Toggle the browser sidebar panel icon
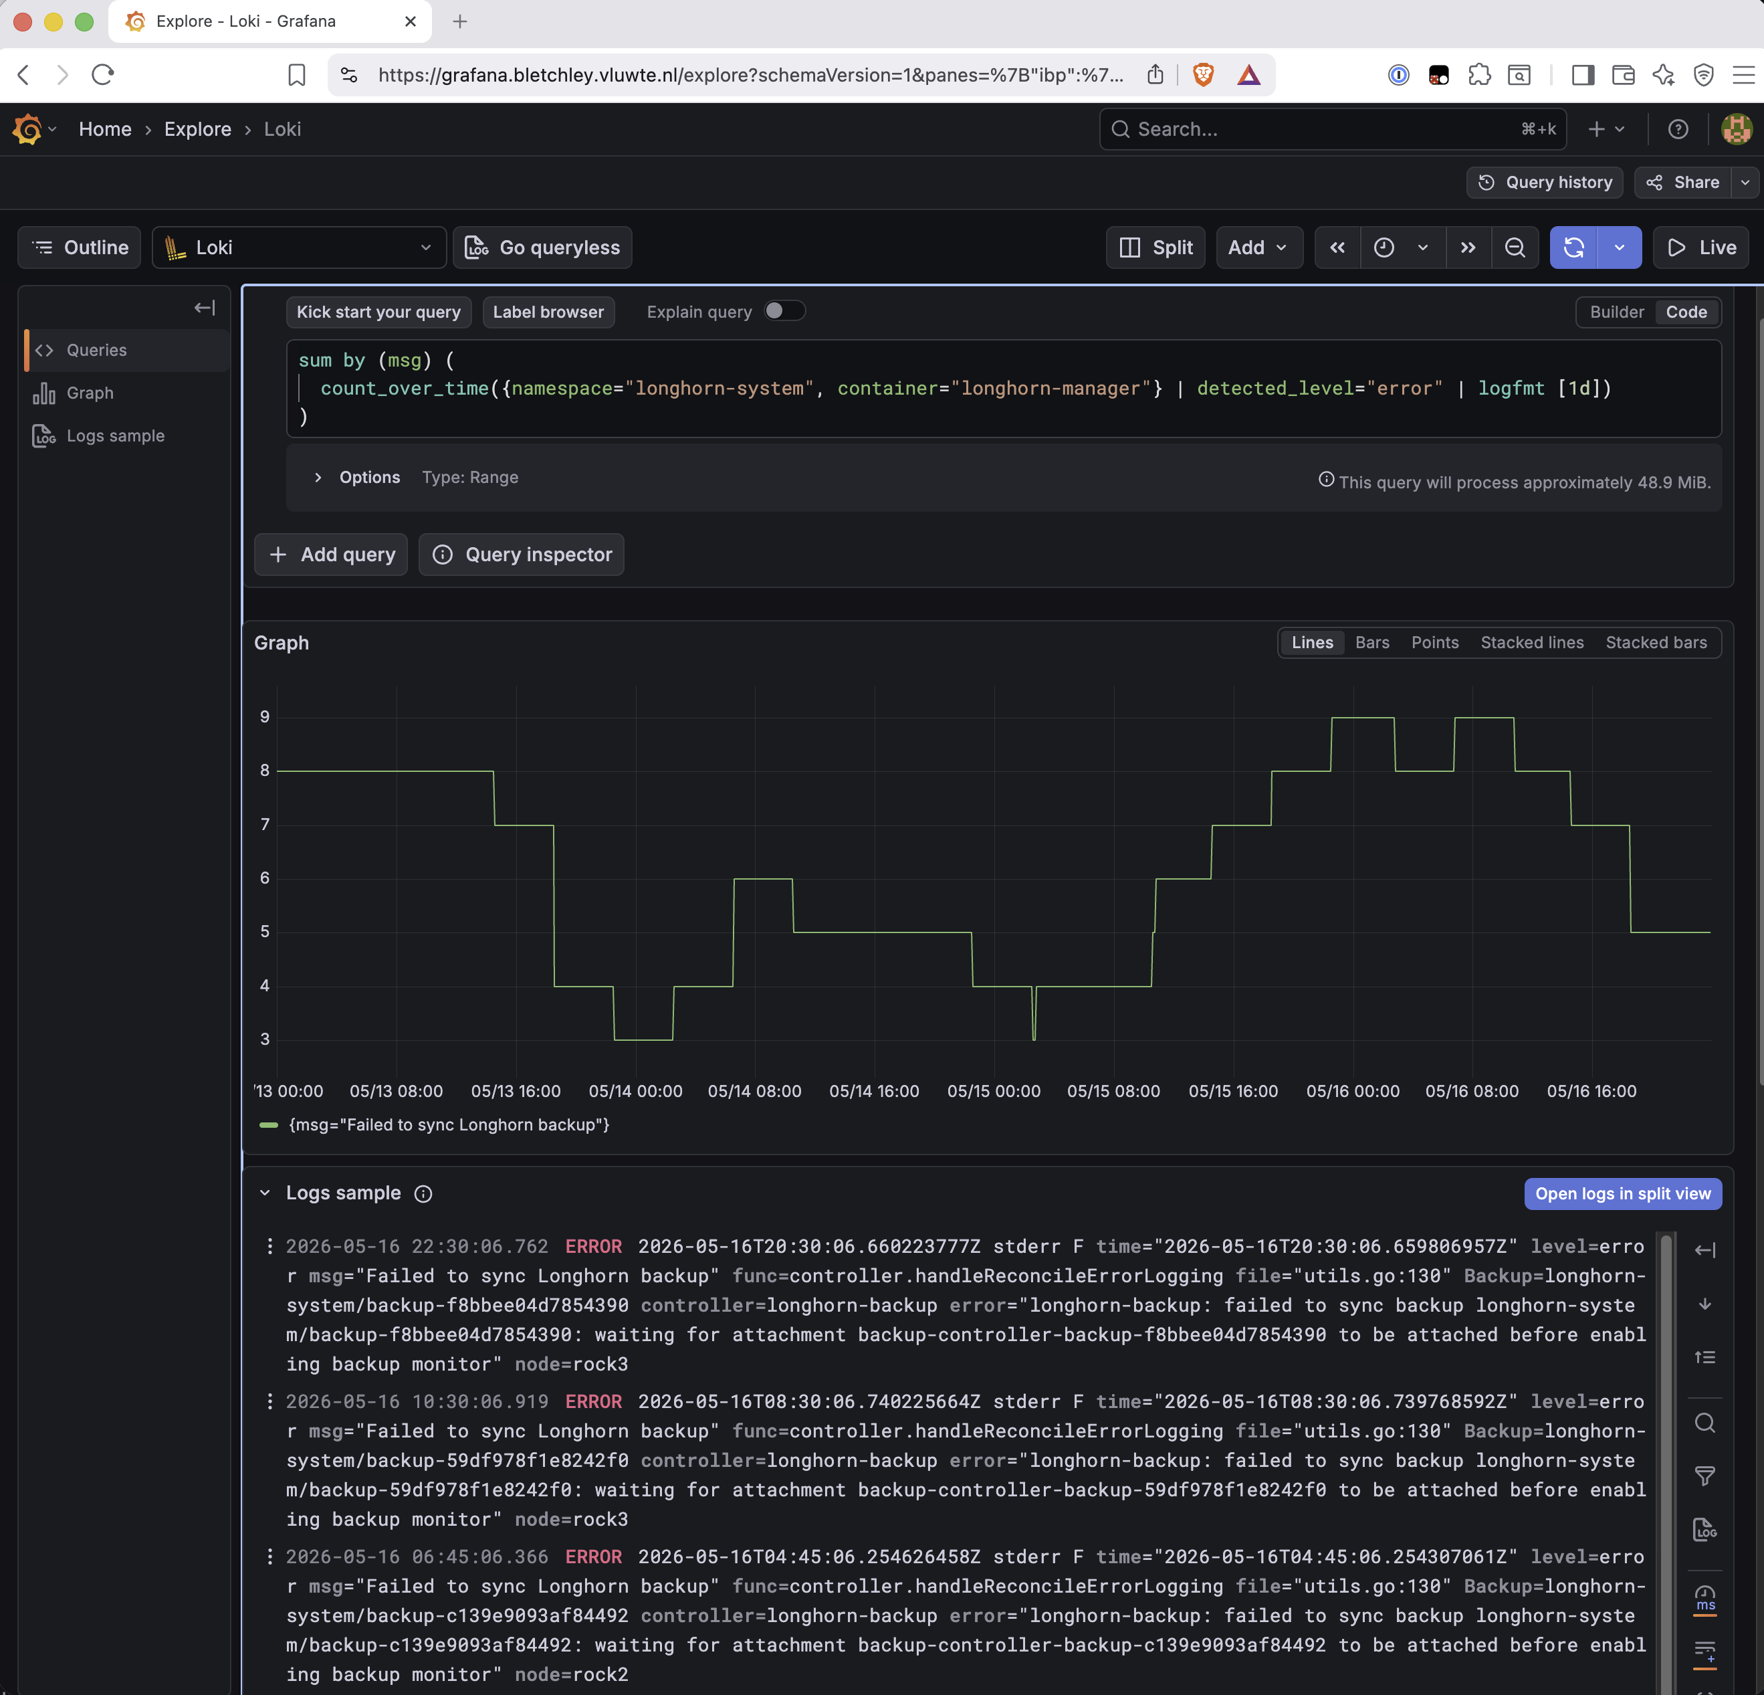1764x1695 pixels. click(x=1583, y=75)
